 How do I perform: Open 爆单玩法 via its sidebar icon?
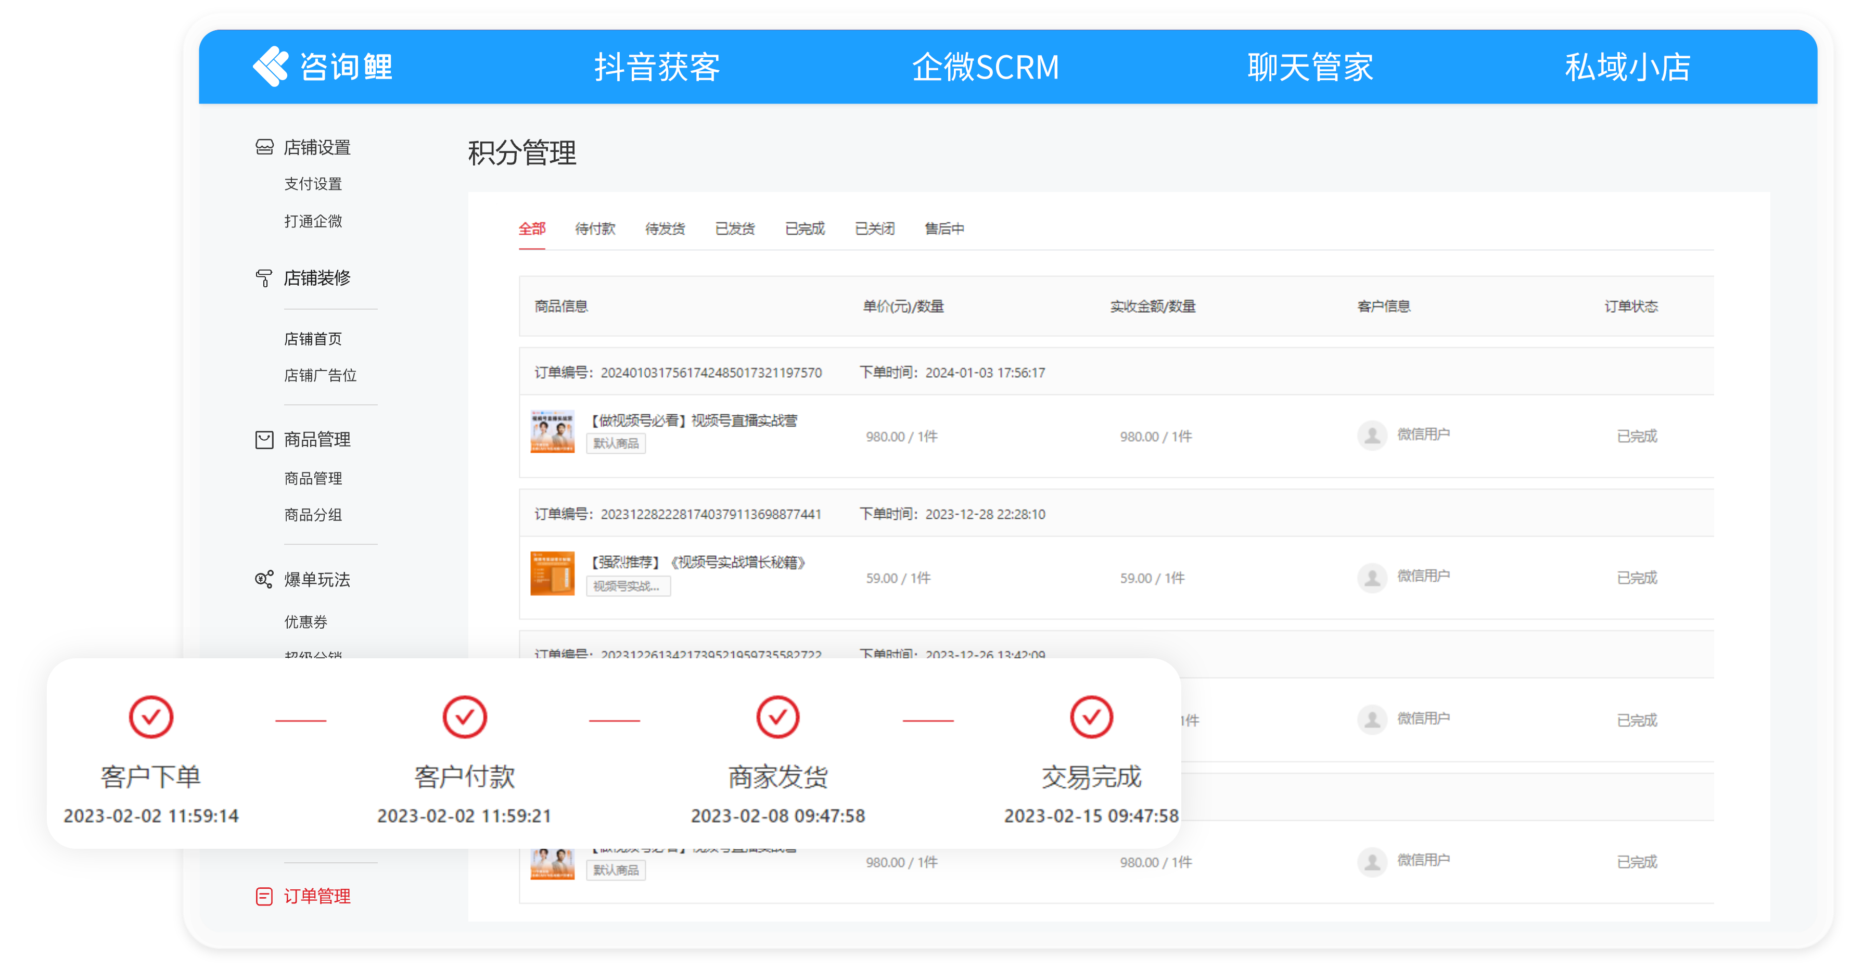(264, 578)
